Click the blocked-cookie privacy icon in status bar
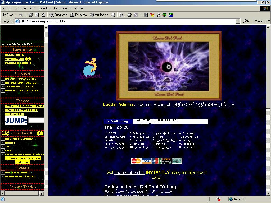Viewport: 271px width, 203px height. point(218,199)
